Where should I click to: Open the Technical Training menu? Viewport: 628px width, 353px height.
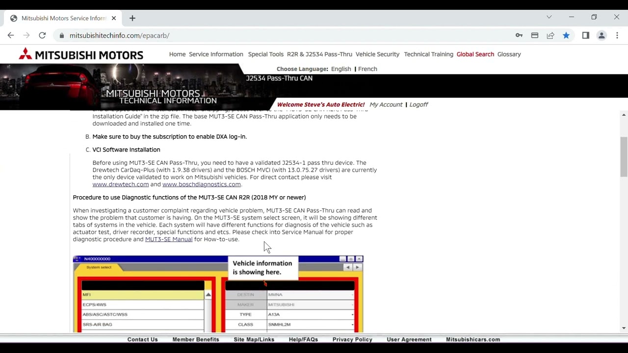428,54
